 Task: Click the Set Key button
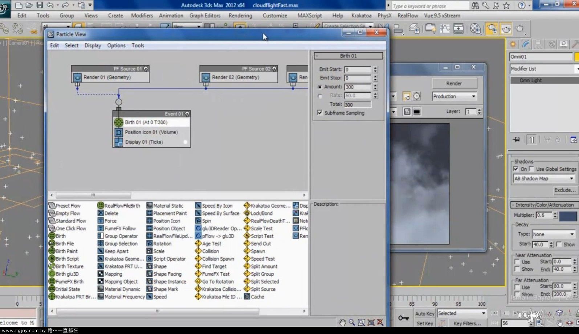[x=425, y=323]
